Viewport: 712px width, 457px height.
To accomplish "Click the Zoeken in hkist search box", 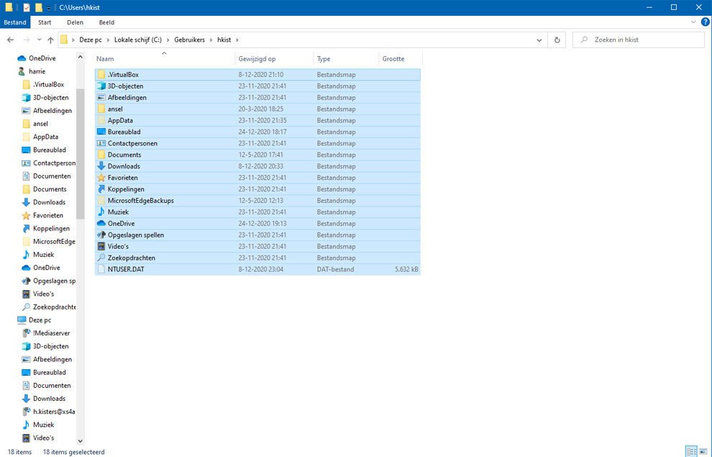I will [x=639, y=40].
